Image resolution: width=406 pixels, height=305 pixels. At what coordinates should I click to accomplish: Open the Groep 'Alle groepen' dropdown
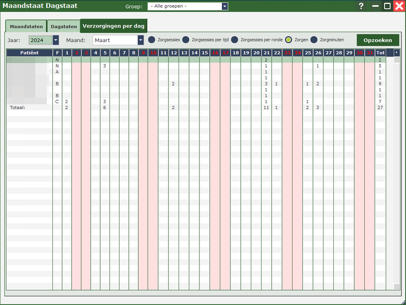[x=225, y=6]
